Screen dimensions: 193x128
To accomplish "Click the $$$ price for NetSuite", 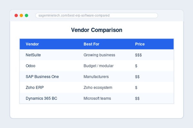I will pos(138,55).
